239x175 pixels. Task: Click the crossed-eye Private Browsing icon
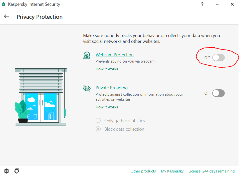87,88
